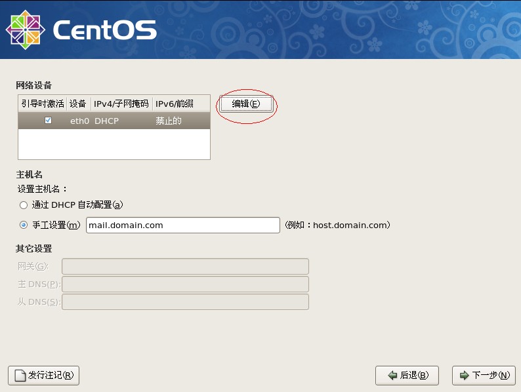Click the 从 DNS input field
This screenshot has height=392, width=521.
(x=185, y=302)
